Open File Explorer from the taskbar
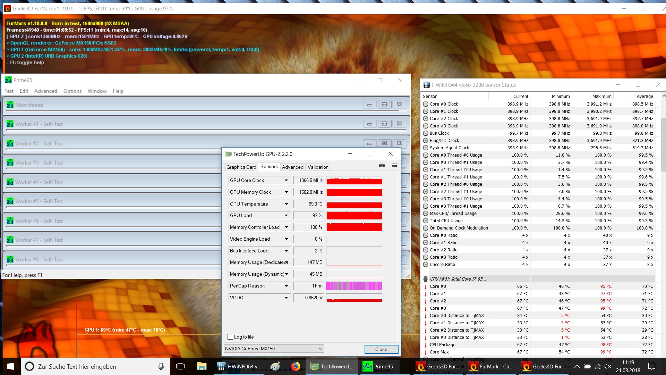This screenshot has width=666, height=375. 202,366
